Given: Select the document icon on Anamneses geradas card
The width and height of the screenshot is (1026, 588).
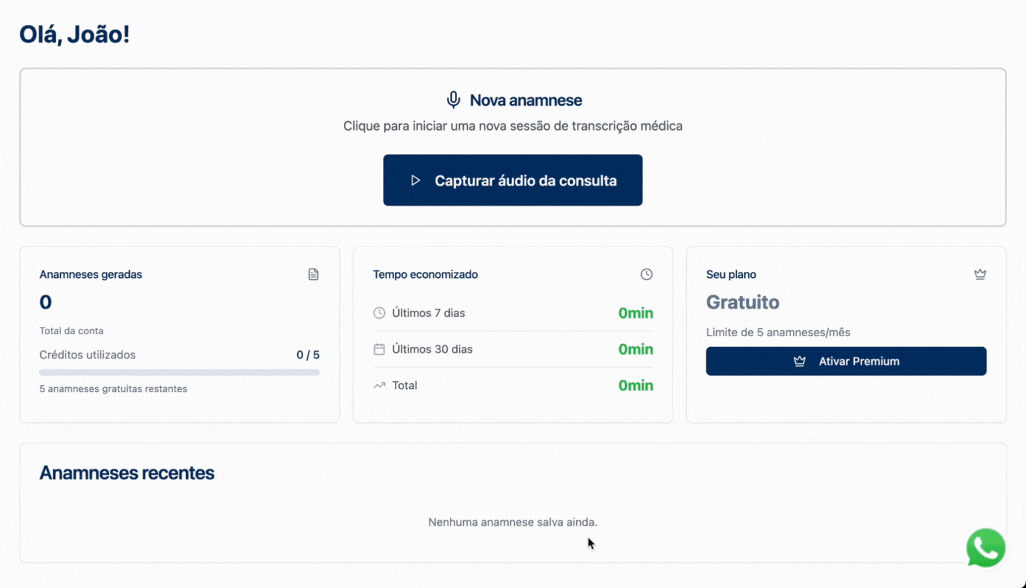Looking at the screenshot, I should pyautogui.click(x=313, y=274).
